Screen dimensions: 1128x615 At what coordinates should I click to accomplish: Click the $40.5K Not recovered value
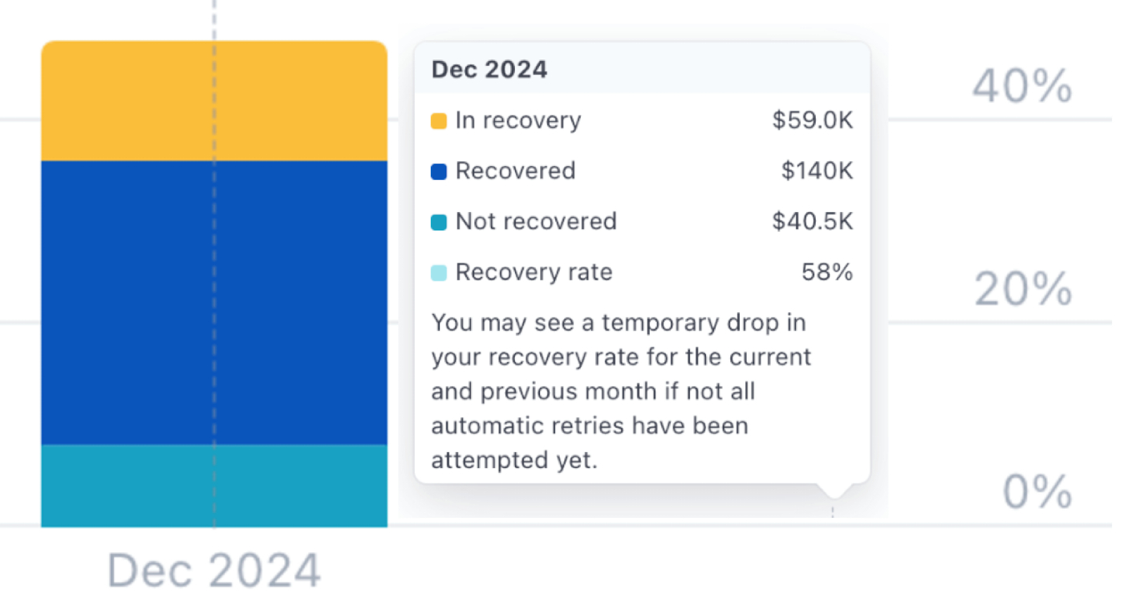pyautogui.click(x=813, y=222)
